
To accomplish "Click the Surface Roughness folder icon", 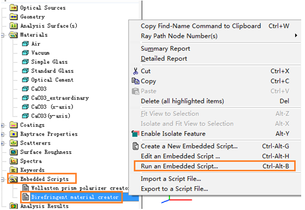I will point(14,152).
